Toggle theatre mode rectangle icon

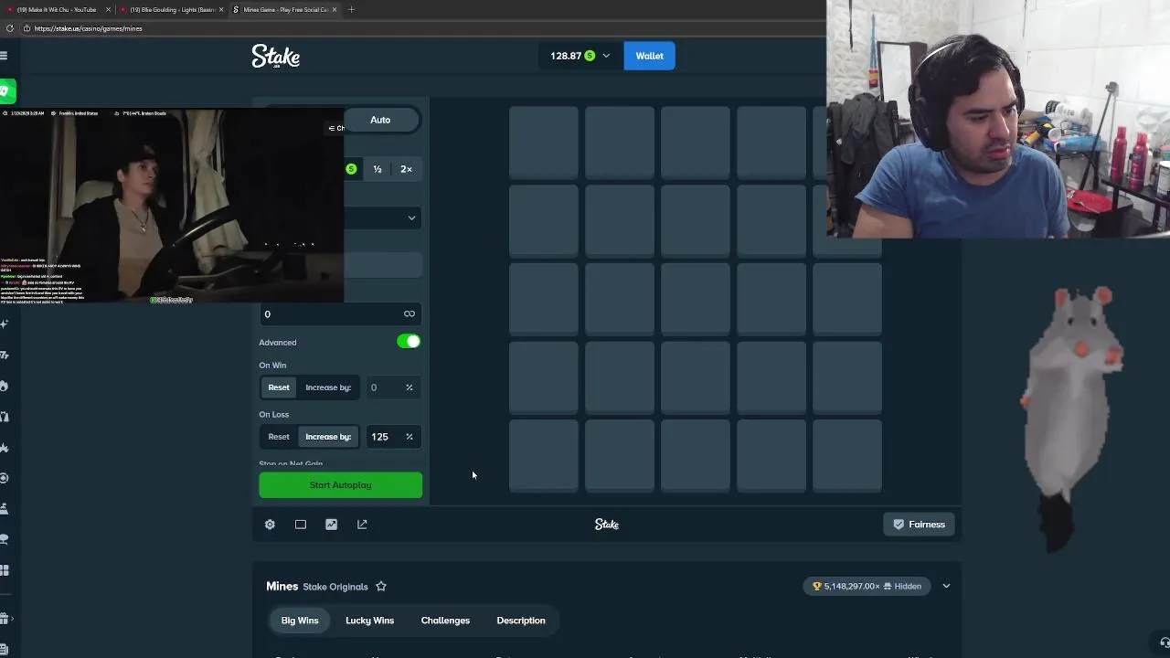[301, 525]
